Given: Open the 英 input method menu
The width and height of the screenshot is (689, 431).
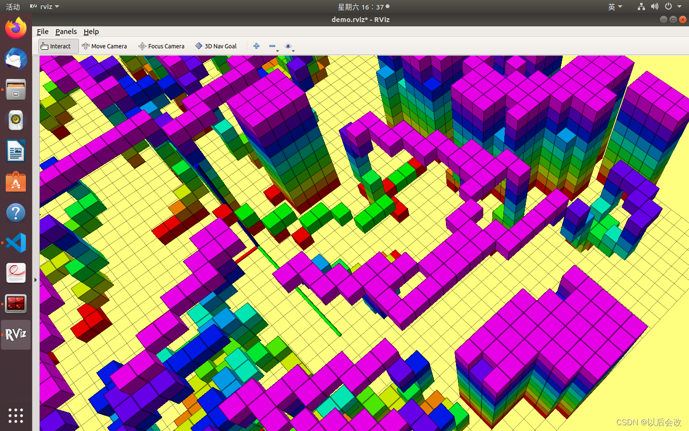Looking at the screenshot, I should [615, 7].
